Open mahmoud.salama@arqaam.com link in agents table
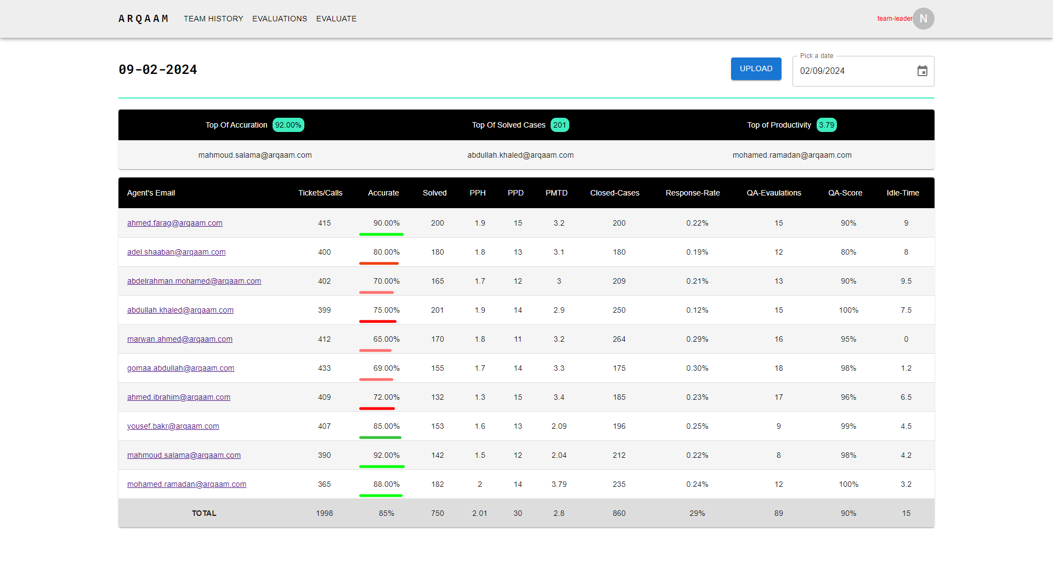1053x569 pixels. (184, 455)
